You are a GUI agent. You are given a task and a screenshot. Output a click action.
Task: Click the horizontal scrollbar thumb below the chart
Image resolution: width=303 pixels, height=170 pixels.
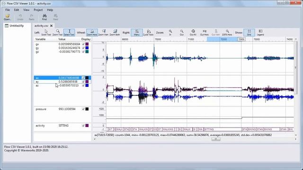pos(216,139)
